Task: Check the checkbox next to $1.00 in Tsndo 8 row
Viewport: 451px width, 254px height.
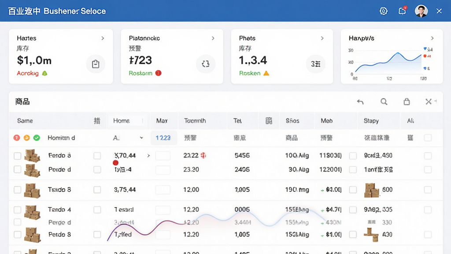Action: [353, 190]
